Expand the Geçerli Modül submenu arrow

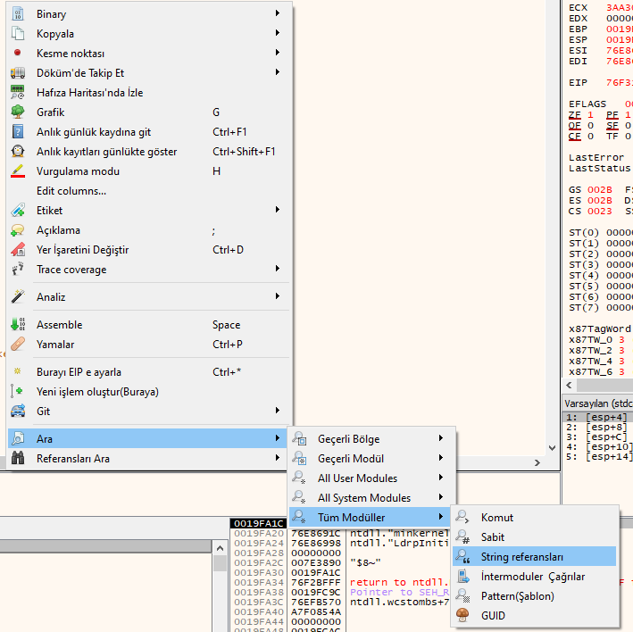[441, 458]
